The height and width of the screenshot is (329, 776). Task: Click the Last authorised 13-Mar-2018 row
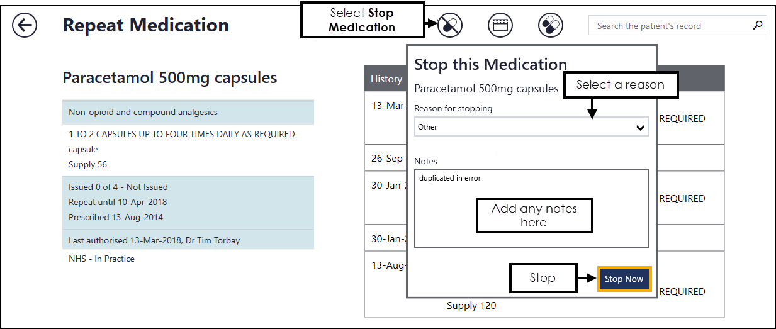click(x=188, y=240)
